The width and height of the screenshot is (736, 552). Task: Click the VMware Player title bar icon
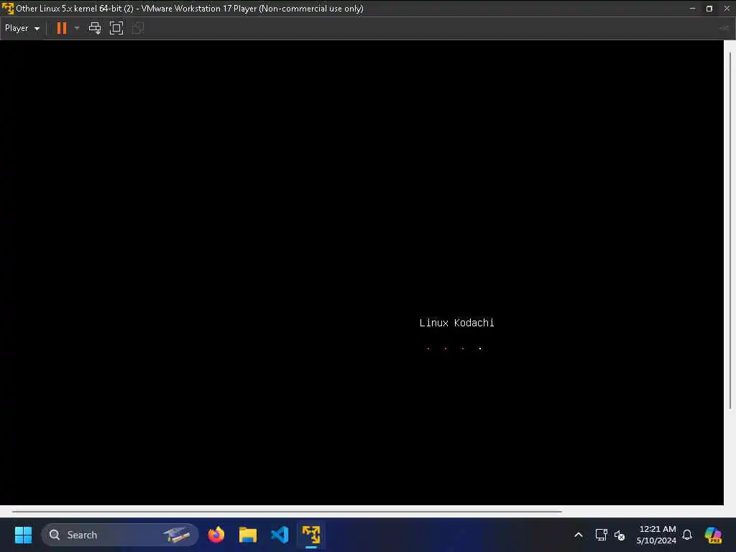7,9
